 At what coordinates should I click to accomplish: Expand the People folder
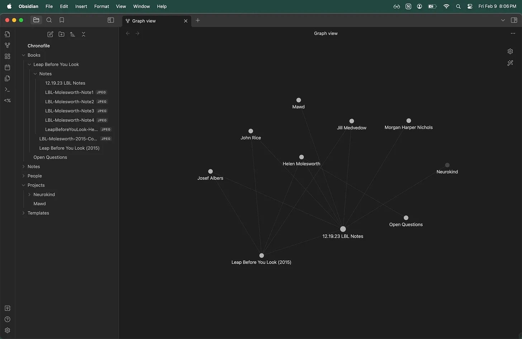[24, 176]
